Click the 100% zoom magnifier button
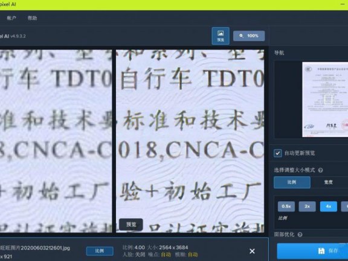Image resolution: width=348 pixels, height=261 pixels. point(249,36)
